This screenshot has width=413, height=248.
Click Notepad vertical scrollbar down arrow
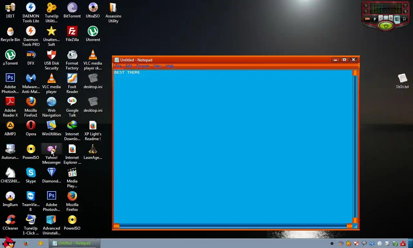[355, 220]
